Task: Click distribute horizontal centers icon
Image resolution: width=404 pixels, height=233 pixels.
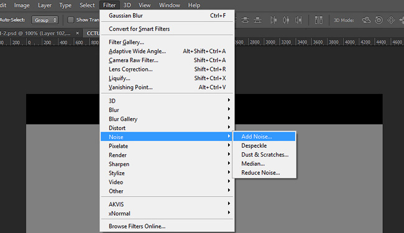Action: click(286, 20)
